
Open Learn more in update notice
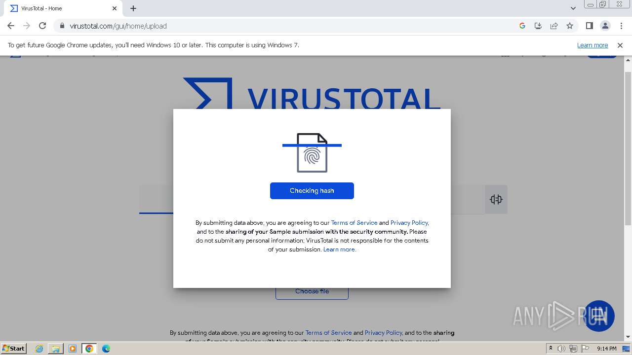coord(592,45)
